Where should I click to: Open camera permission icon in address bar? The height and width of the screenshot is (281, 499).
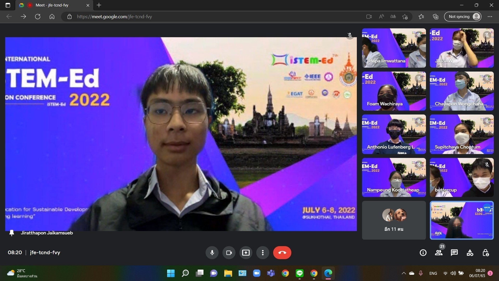(x=369, y=17)
